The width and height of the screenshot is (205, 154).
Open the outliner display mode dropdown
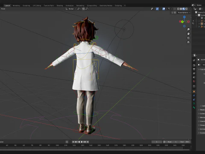196,9
